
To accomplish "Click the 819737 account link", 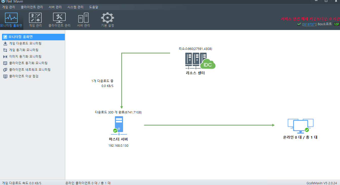I will coord(309,24).
